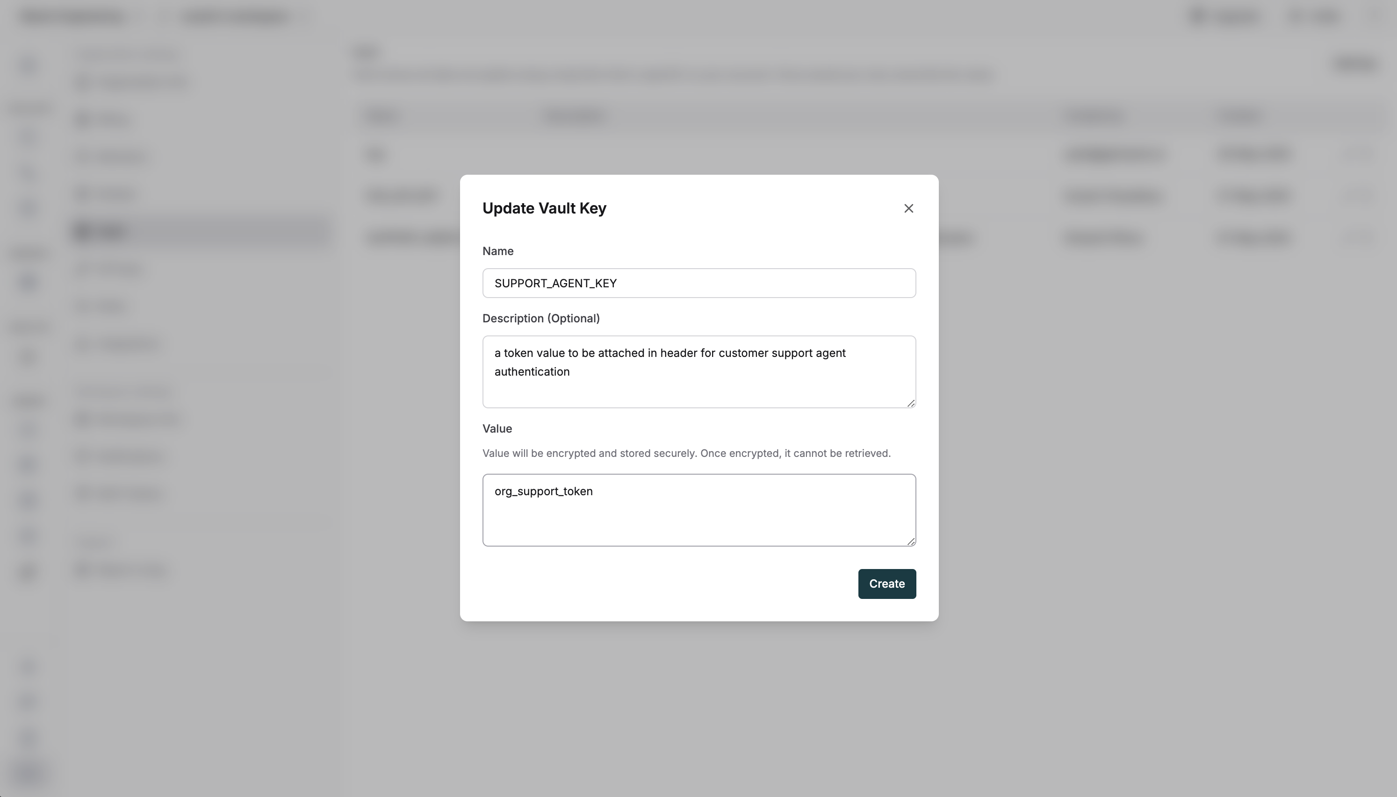
Task: Click the Name field label
Action: point(498,251)
